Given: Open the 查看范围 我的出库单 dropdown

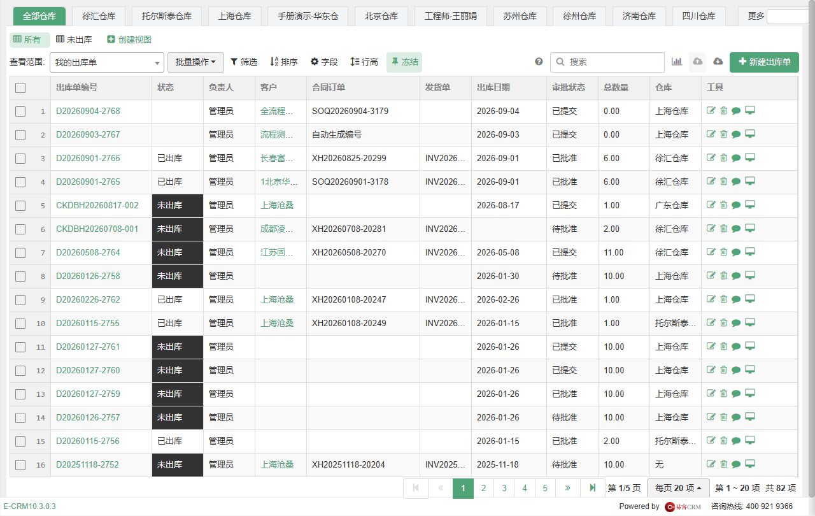Looking at the screenshot, I should (x=107, y=62).
